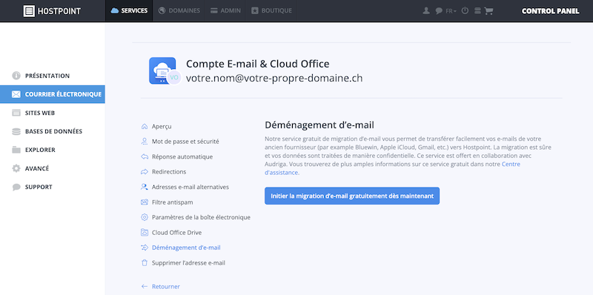The image size is (593, 295).
Task: Click the trash icon for Supprimer l'adresse
Action: click(144, 262)
